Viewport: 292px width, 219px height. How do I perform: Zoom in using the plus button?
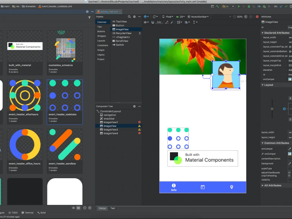[x=246, y=17]
